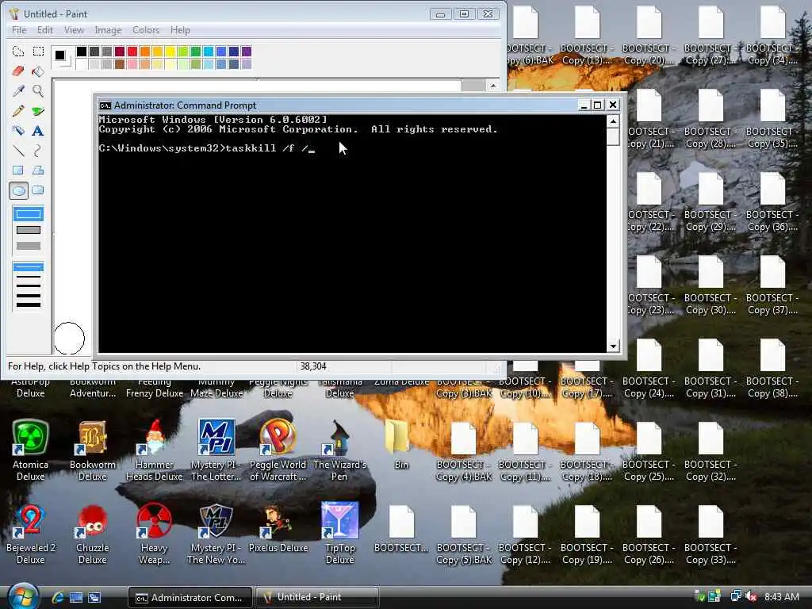Click Paint canvas scrollbar up arrow
812x609 pixels.
493,86
